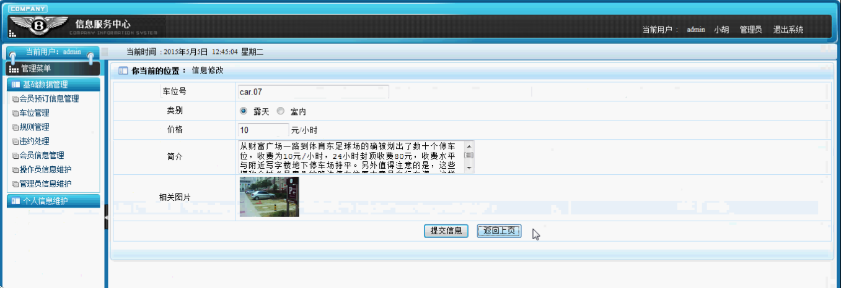Click the 提交信息 button
This screenshot has height=288, width=841.
click(446, 231)
